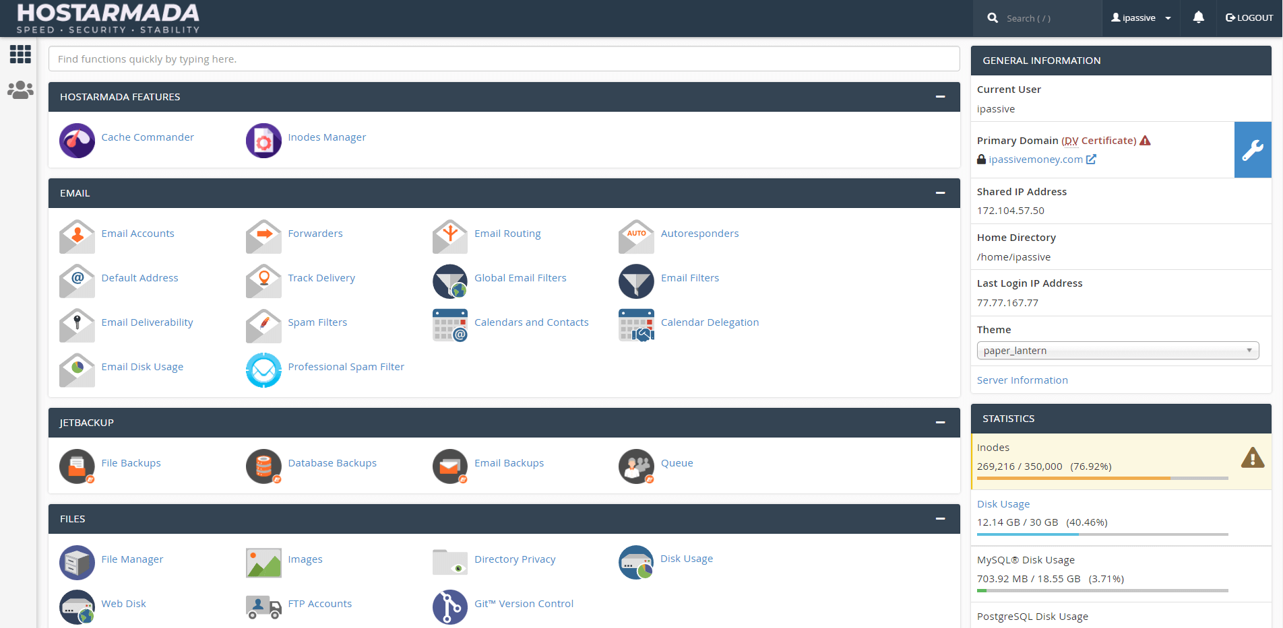Click the Inodes usage progress bar
1283x628 pixels.
click(1102, 479)
